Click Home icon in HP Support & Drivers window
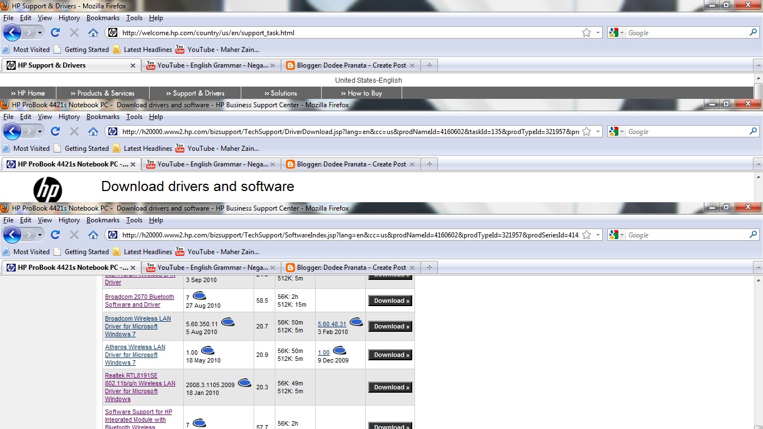The width and height of the screenshot is (763, 429). (93, 32)
